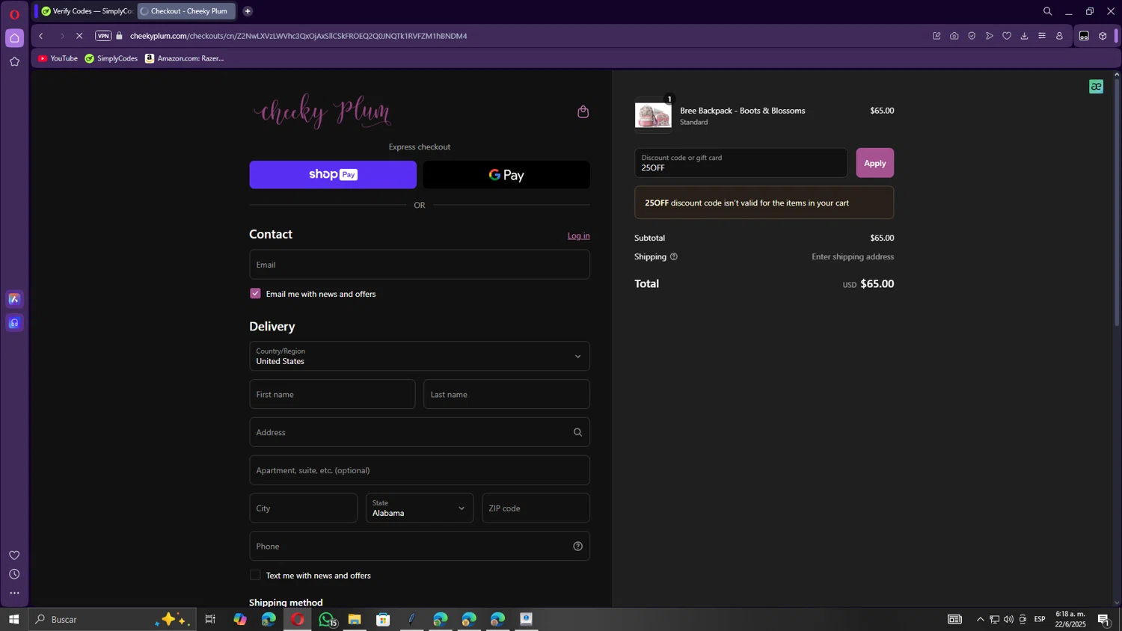
Task: Open the search tabs magnifier icon
Action: 1048,11
